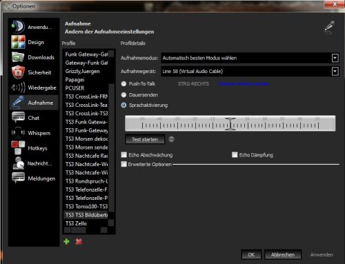
Task: Select the Wiedergabe speaker icon
Action: pos(18,88)
